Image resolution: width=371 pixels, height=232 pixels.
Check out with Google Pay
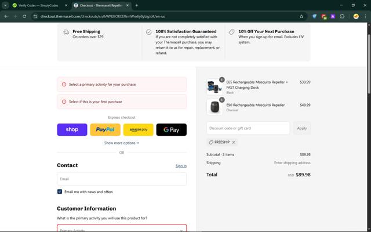pyautogui.click(x=172, y=129)
